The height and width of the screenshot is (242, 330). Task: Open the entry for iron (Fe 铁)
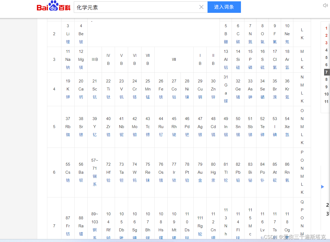[161, 89]
